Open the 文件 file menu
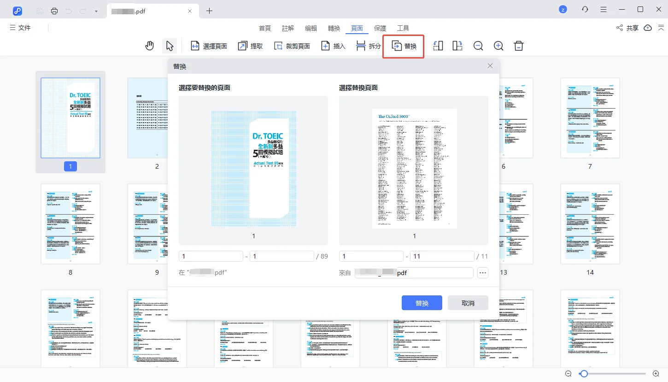The height and width of the screenshot is (382, 668). 20,28
